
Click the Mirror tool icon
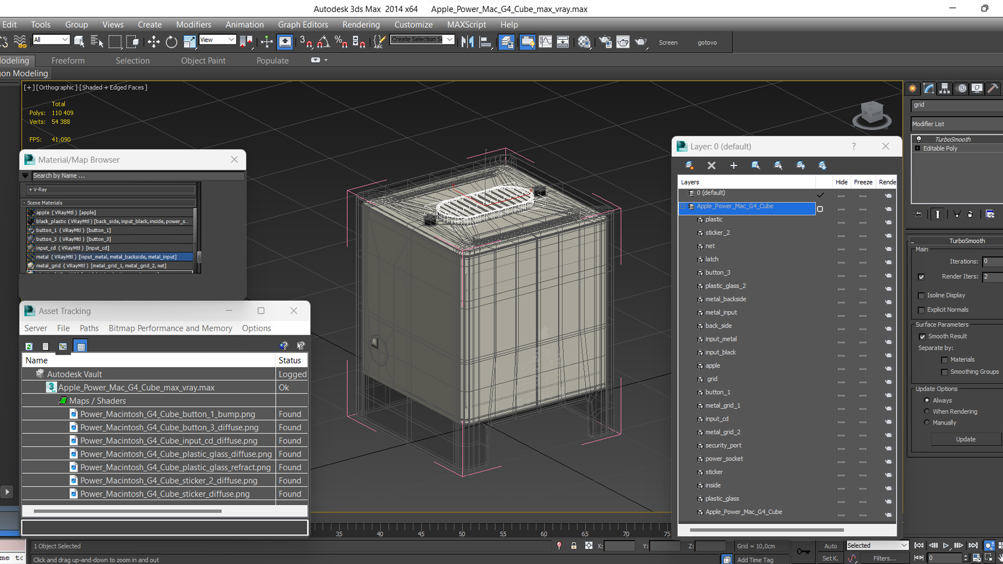click(x=468, y=42)
